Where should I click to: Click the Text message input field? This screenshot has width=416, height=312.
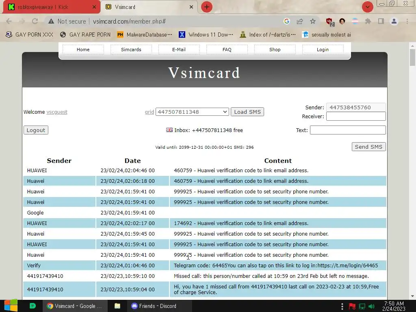point(348,130)
